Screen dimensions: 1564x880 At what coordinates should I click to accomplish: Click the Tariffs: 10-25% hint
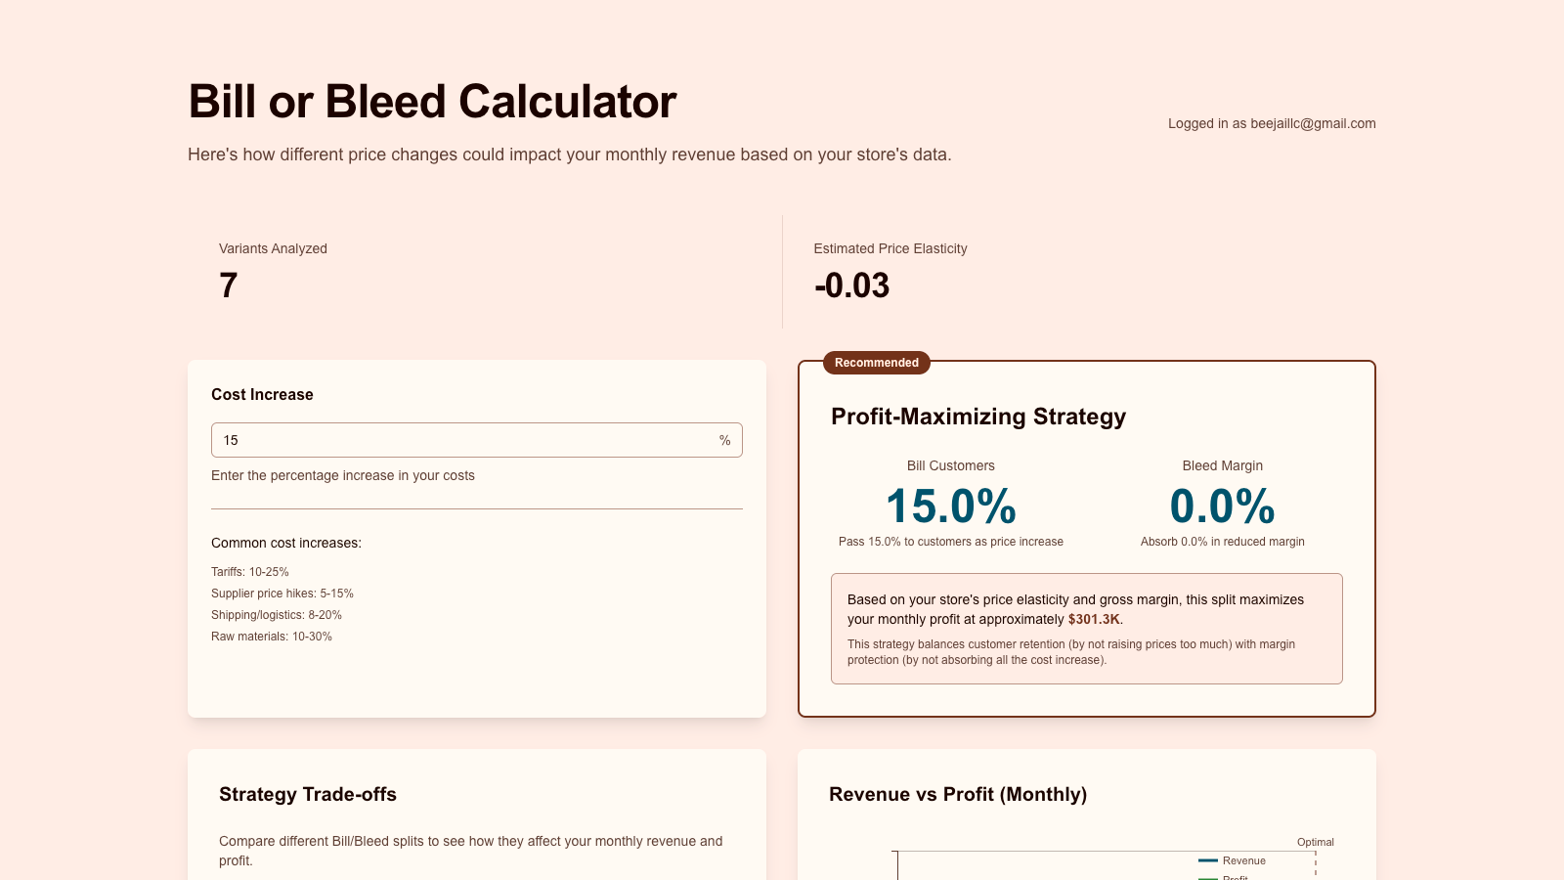point(250,572)
